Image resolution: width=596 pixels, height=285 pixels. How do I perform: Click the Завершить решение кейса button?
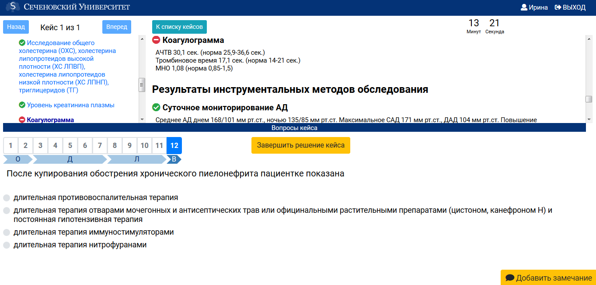pyautogui.click(x=300, y=145)
